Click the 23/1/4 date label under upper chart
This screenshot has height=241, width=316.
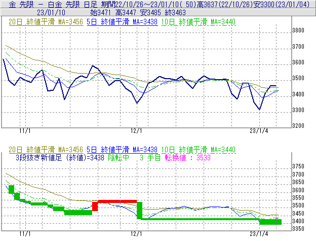click(259, 131)
